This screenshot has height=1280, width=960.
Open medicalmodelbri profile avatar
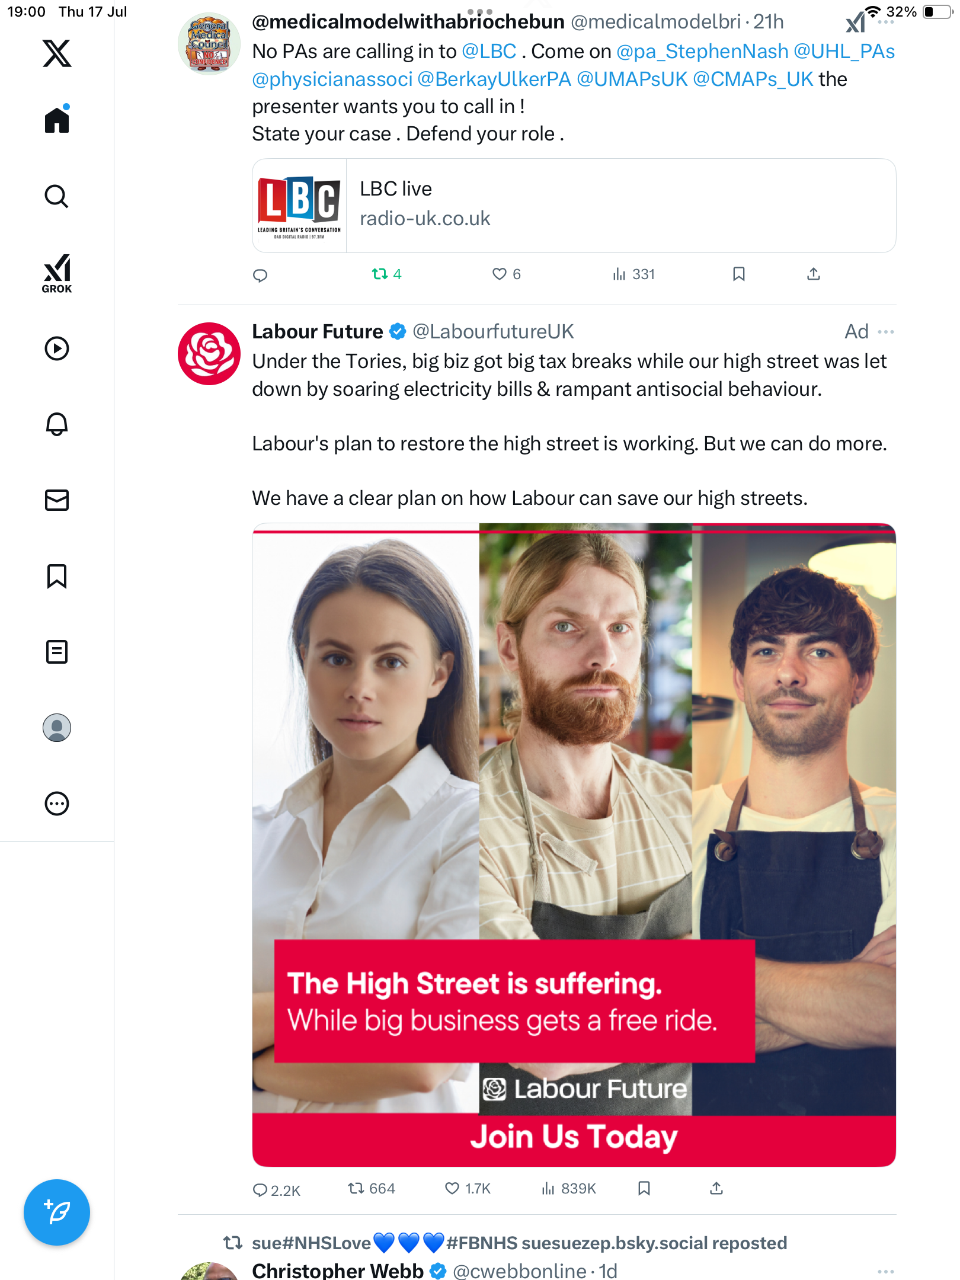pyautogui.click(x=209, y=43)
